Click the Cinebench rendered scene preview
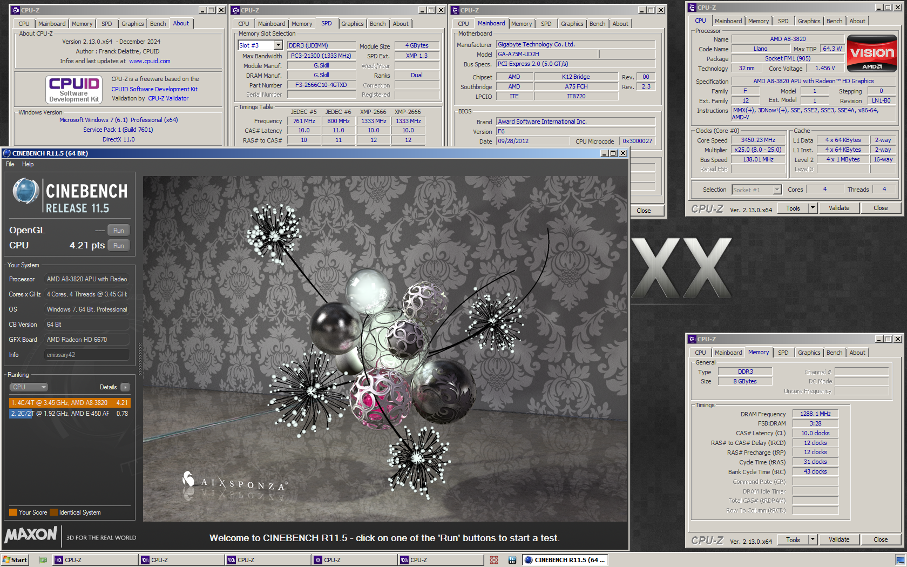907x567 pixels. (x=385, y=348)
